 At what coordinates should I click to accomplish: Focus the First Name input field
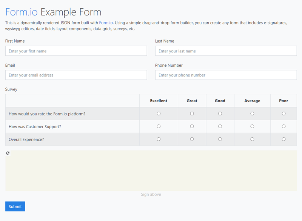click(x=76, y=51)
